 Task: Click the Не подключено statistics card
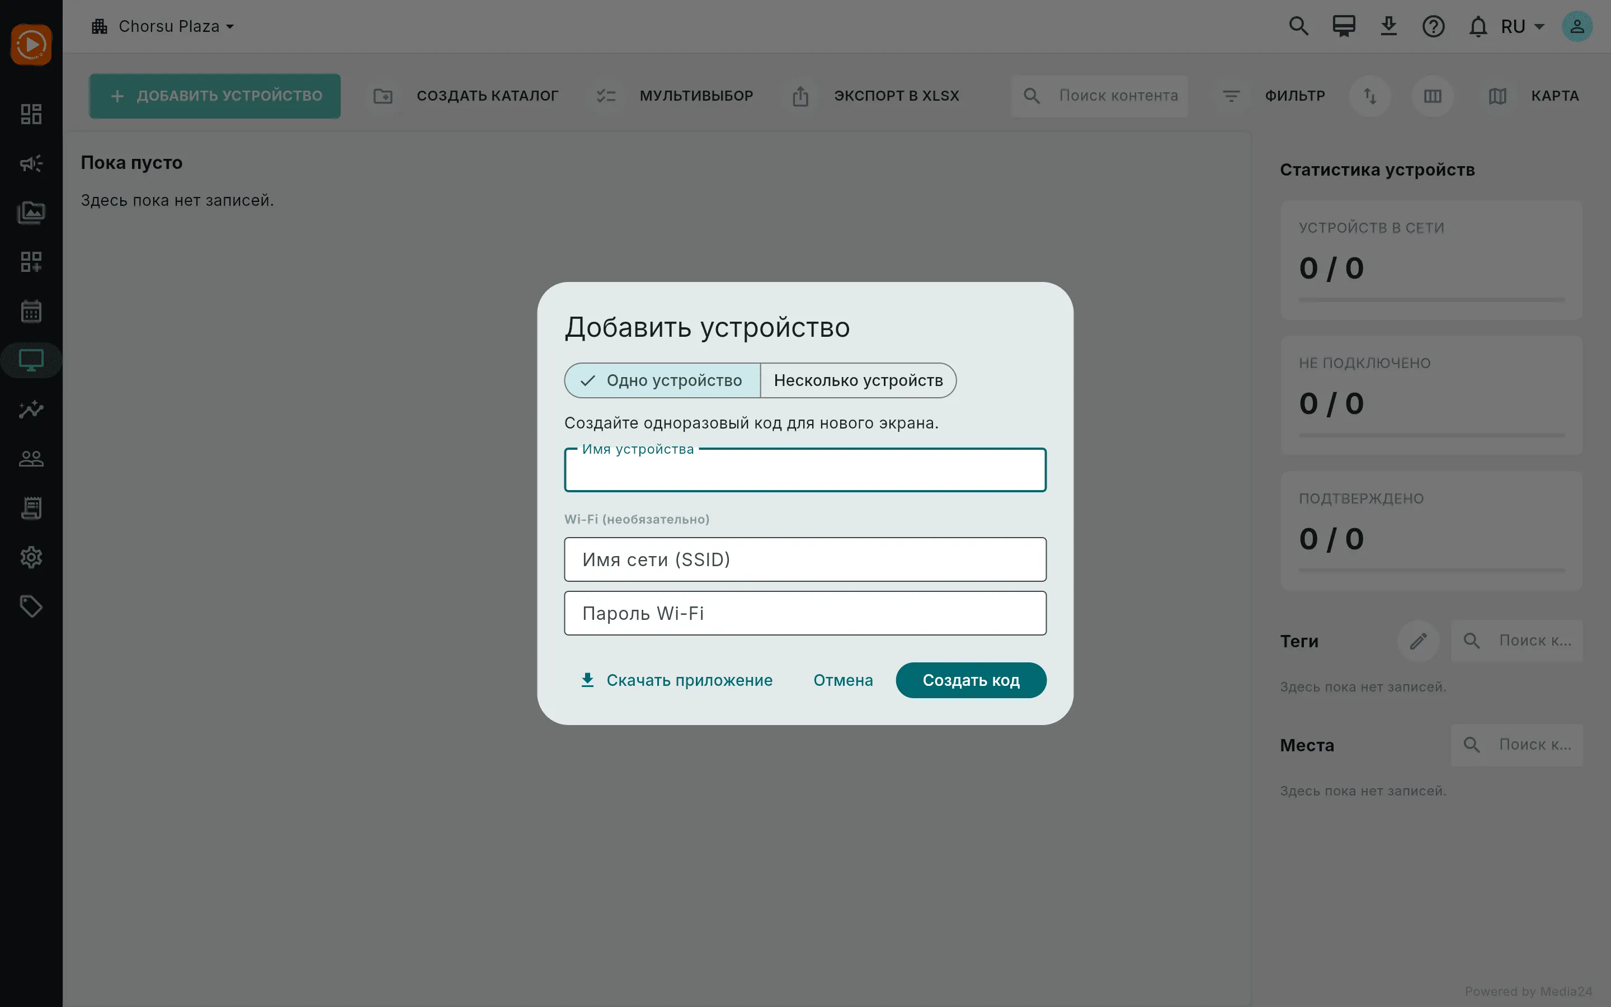(1431, 396)
